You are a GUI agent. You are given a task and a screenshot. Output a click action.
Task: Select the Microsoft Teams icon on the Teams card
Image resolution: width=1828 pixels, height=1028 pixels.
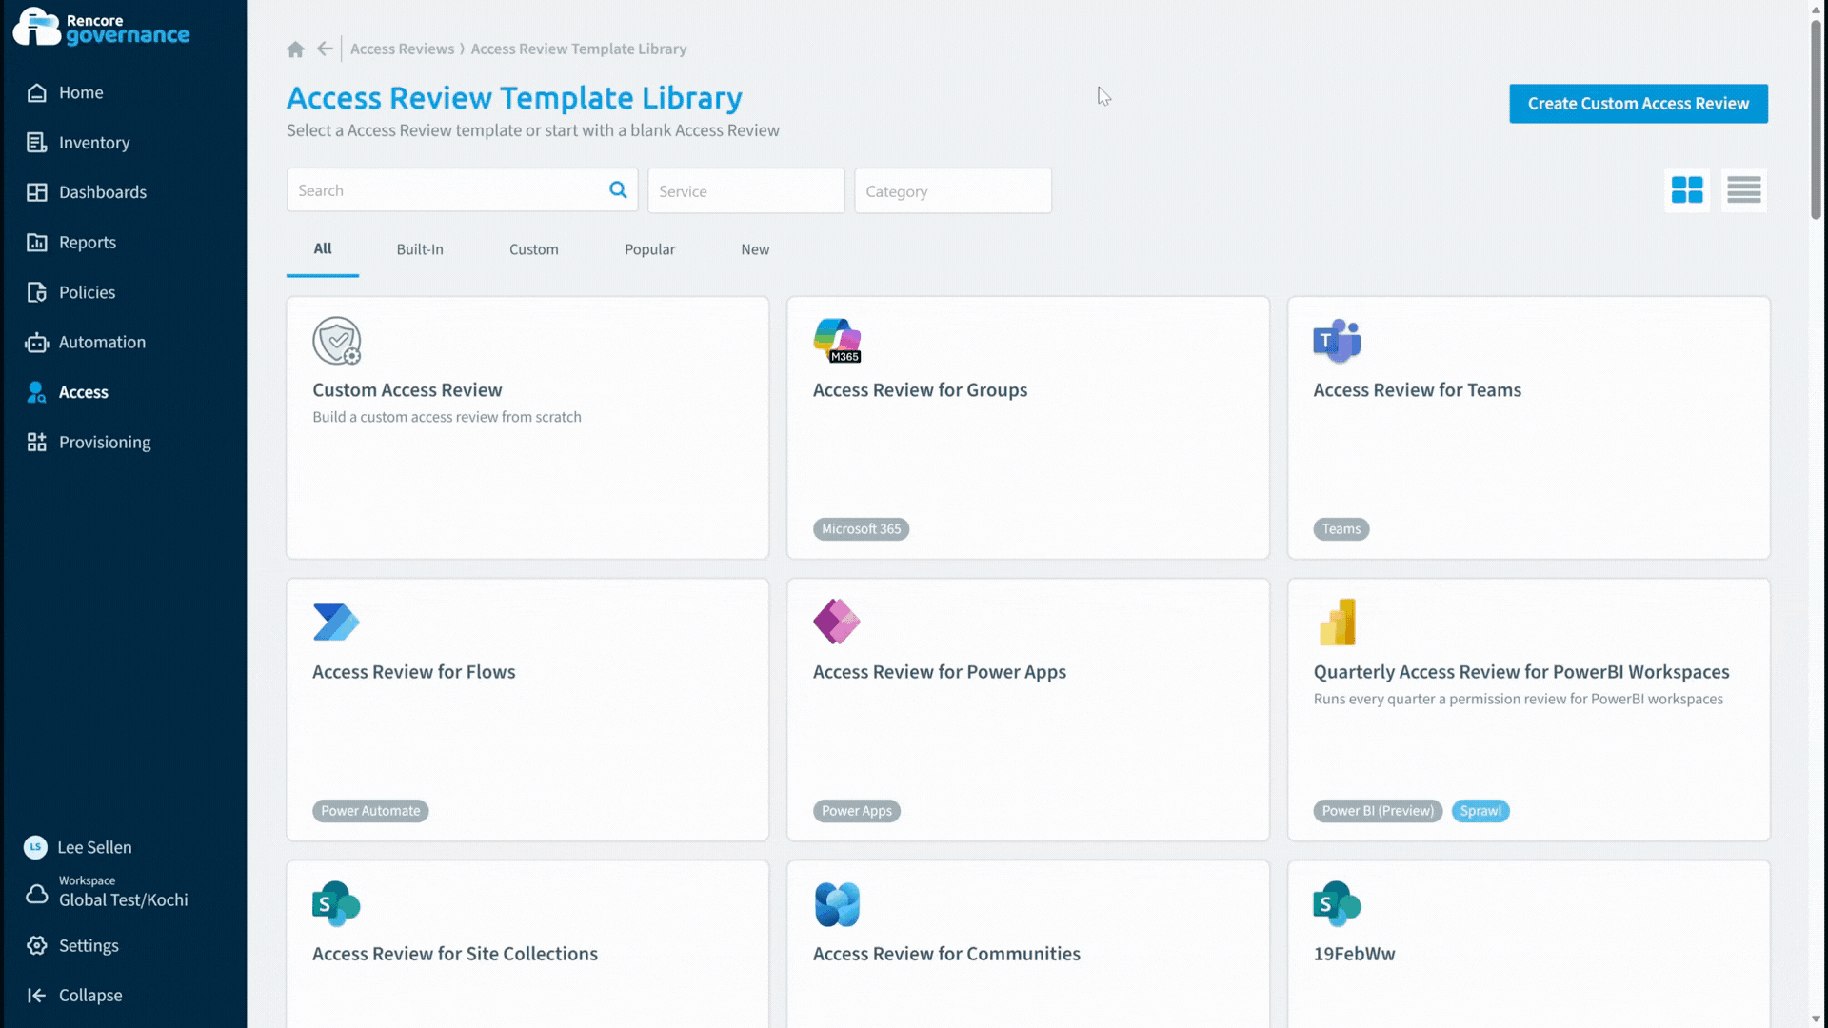tap(1338, 341)
